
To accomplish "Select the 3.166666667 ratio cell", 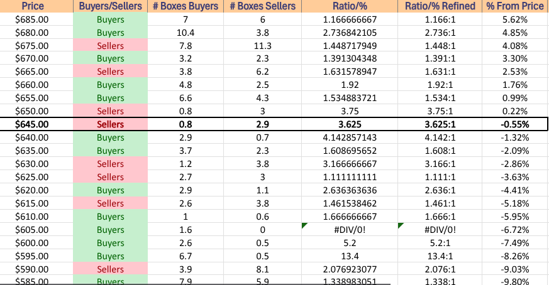I will [350, 164].
